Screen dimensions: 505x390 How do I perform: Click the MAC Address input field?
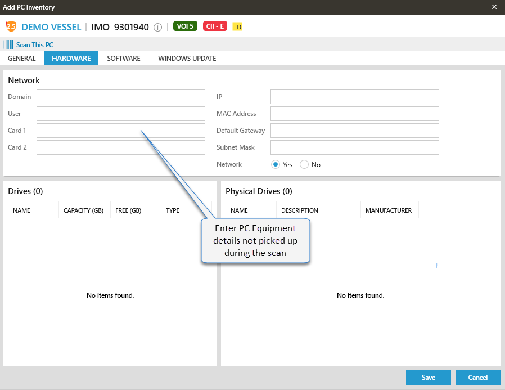coord(355,114)
